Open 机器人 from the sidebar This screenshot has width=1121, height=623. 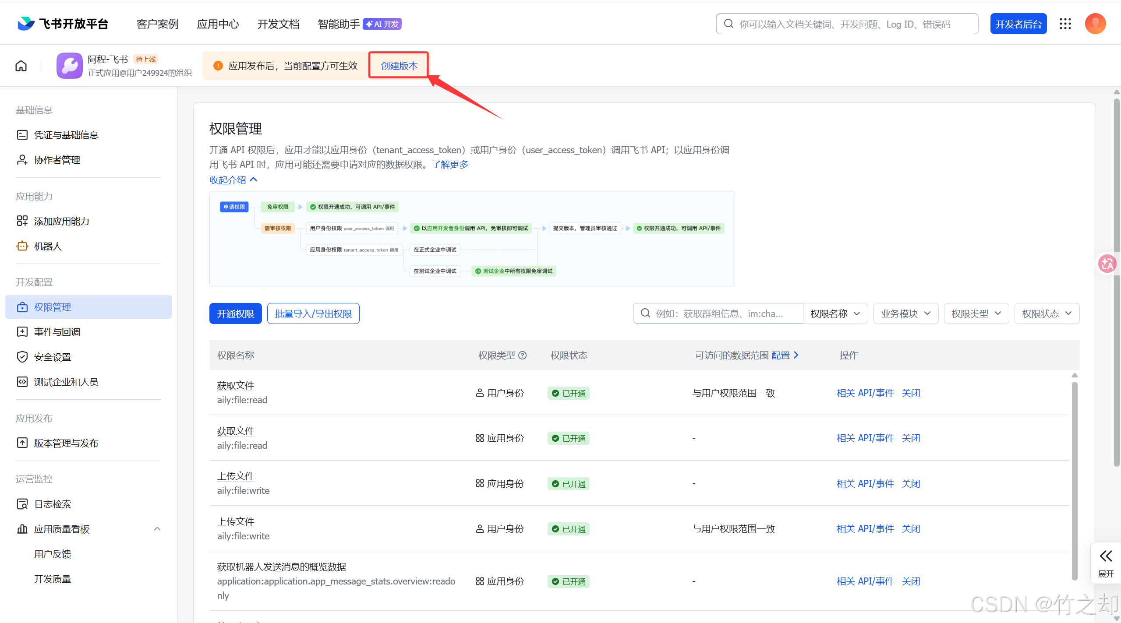[x=48, y=246]
